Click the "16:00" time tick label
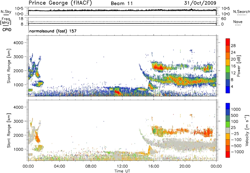Viewport: 250px width, 173px height. [153, 166]
